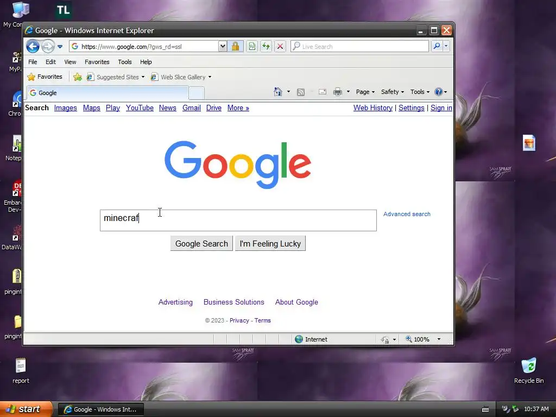This screenshot has height=417, width=556.
Task: Open the File menu
Action: [x=33, y=62]
